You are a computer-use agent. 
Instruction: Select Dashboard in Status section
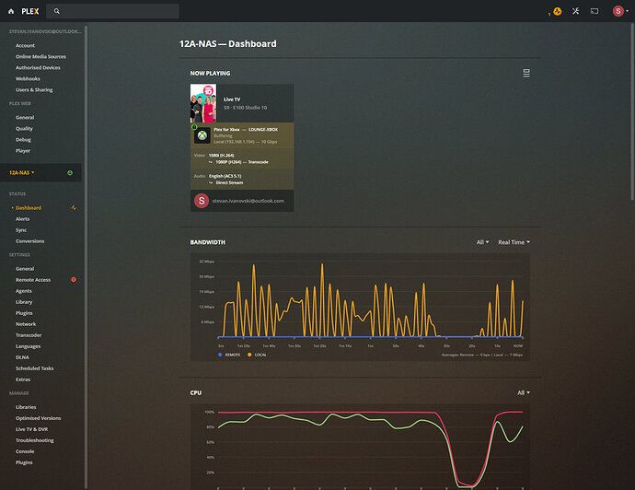tap(29, 208)
